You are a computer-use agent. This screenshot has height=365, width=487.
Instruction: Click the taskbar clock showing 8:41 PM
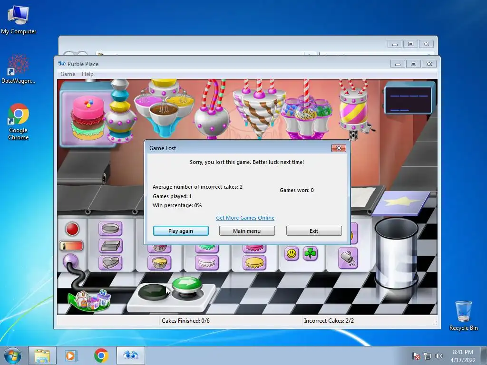tap(463, 356)
